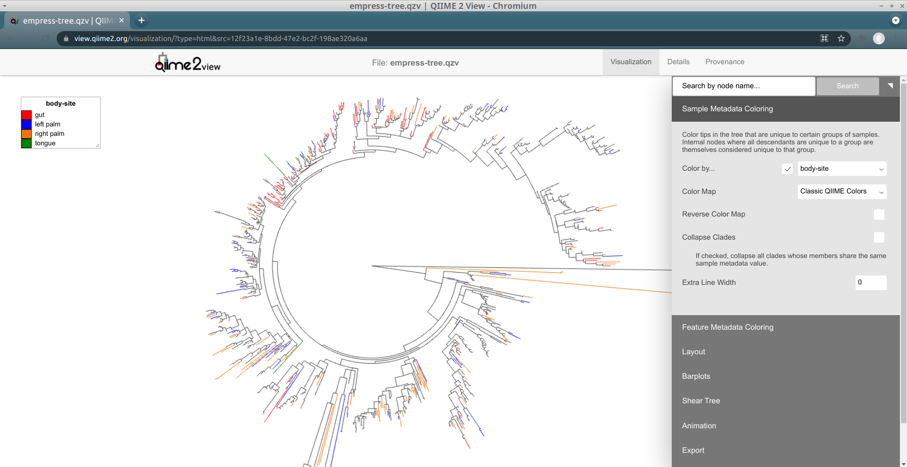Click the QIIME 2 View logo
This screenshot has height=467, width=907.
click(188, 63)
